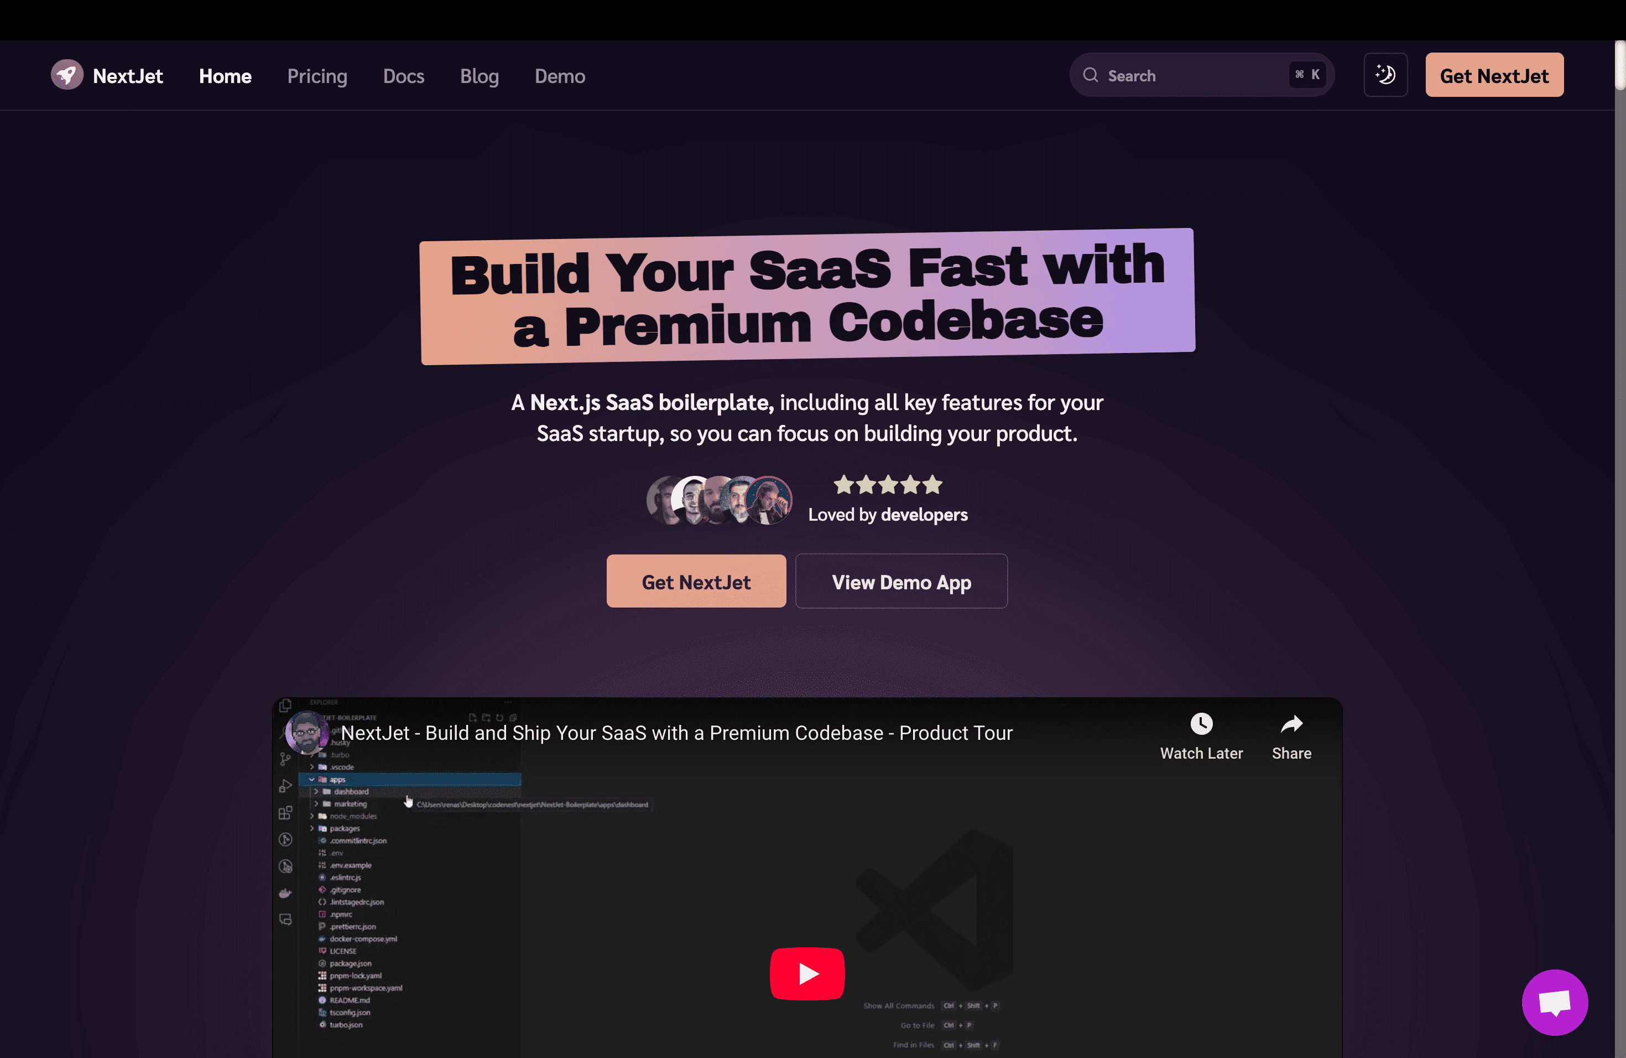Click the last developer avatar
Image resolution: width=1626 pixels, height=1058 pixels.
(769, 500)
